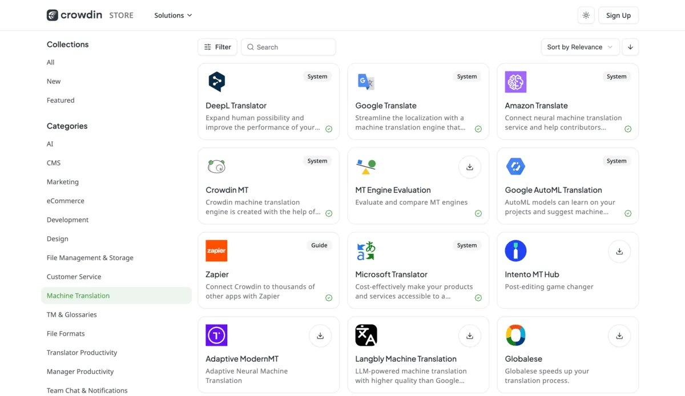Click MT Engine Evaluation verified checkmark badge

[x=478, y=213]
